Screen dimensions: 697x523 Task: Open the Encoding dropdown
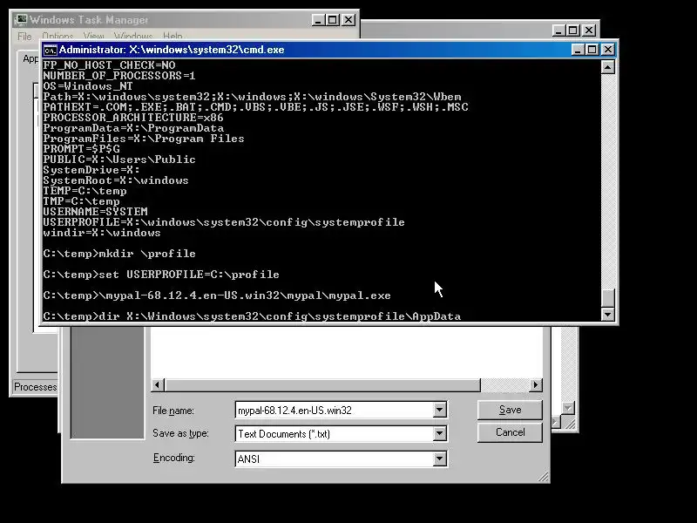439,458
